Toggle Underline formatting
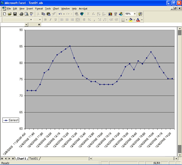182x165 pixels. 55,20
